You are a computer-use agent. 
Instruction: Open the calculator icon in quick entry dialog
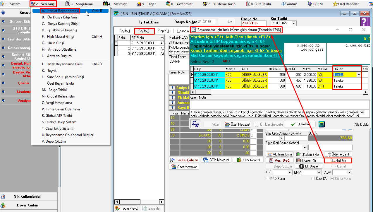click(x=322, y=124)
